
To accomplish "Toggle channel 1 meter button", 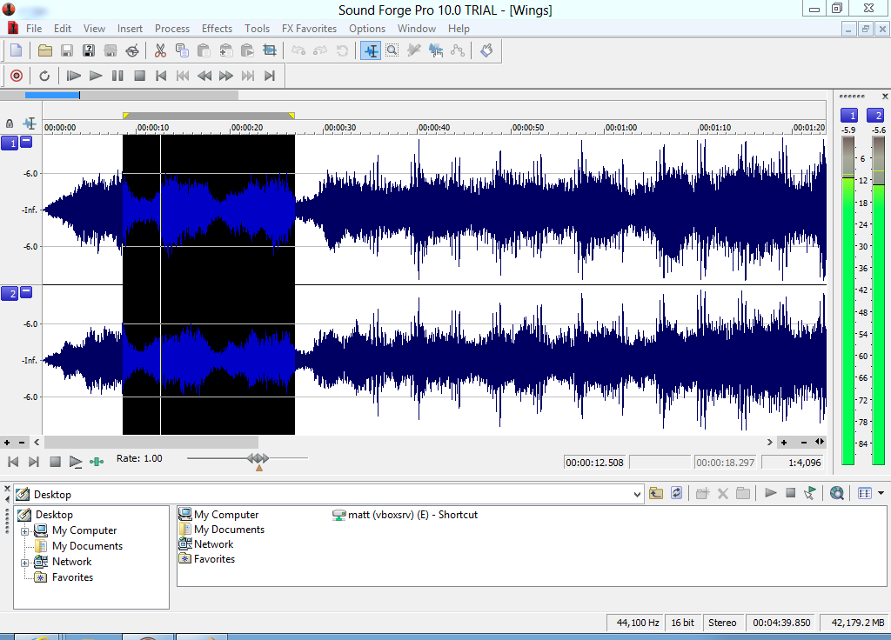I will click(x=848, y=116).
